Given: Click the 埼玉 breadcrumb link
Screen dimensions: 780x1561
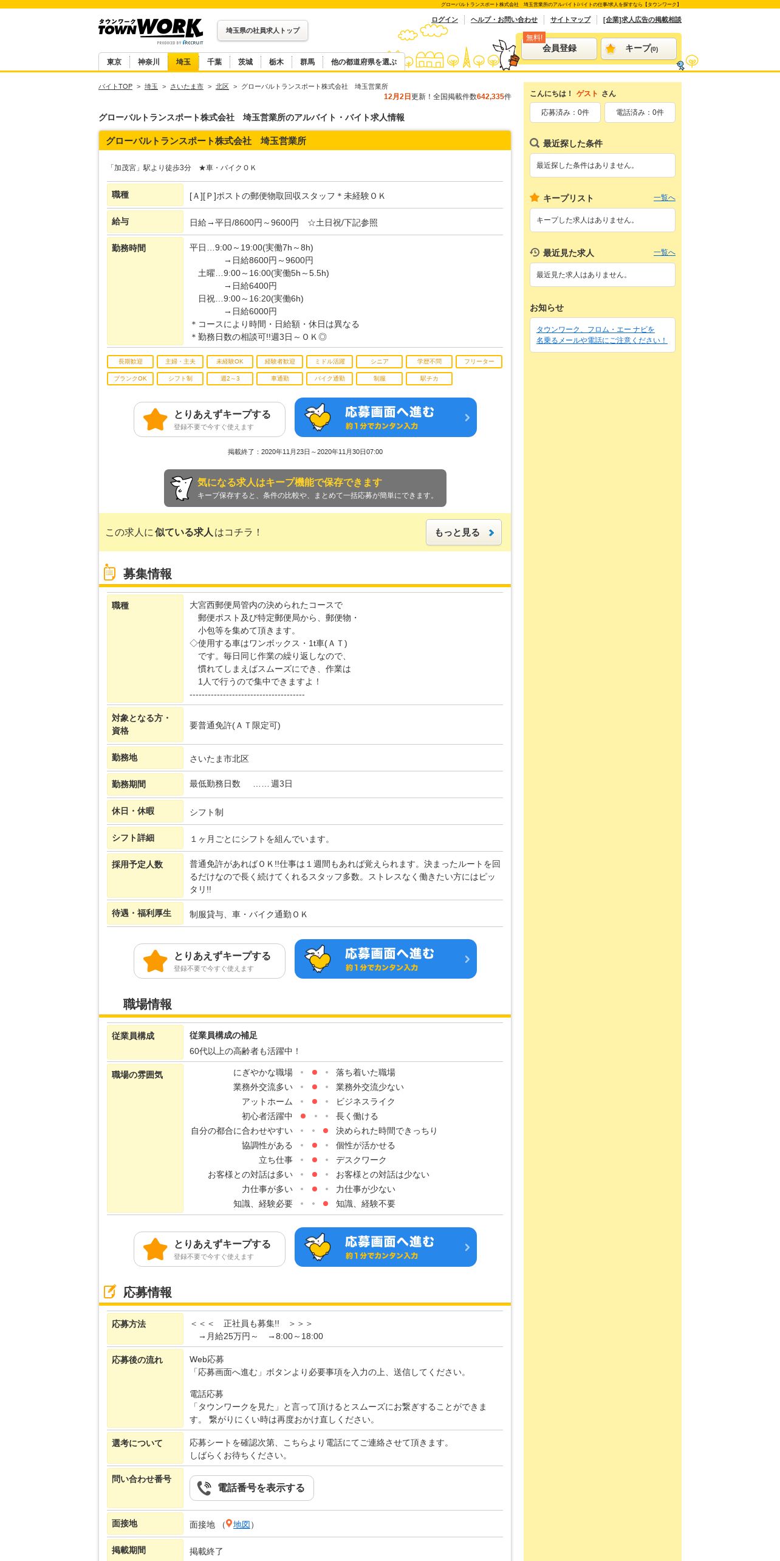Looking at the screenshot, I should pyautogui.click(x=151, y=86).
